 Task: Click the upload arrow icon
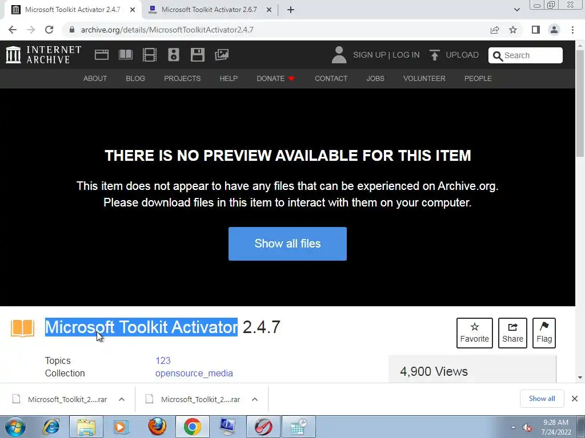coord(434,55)
